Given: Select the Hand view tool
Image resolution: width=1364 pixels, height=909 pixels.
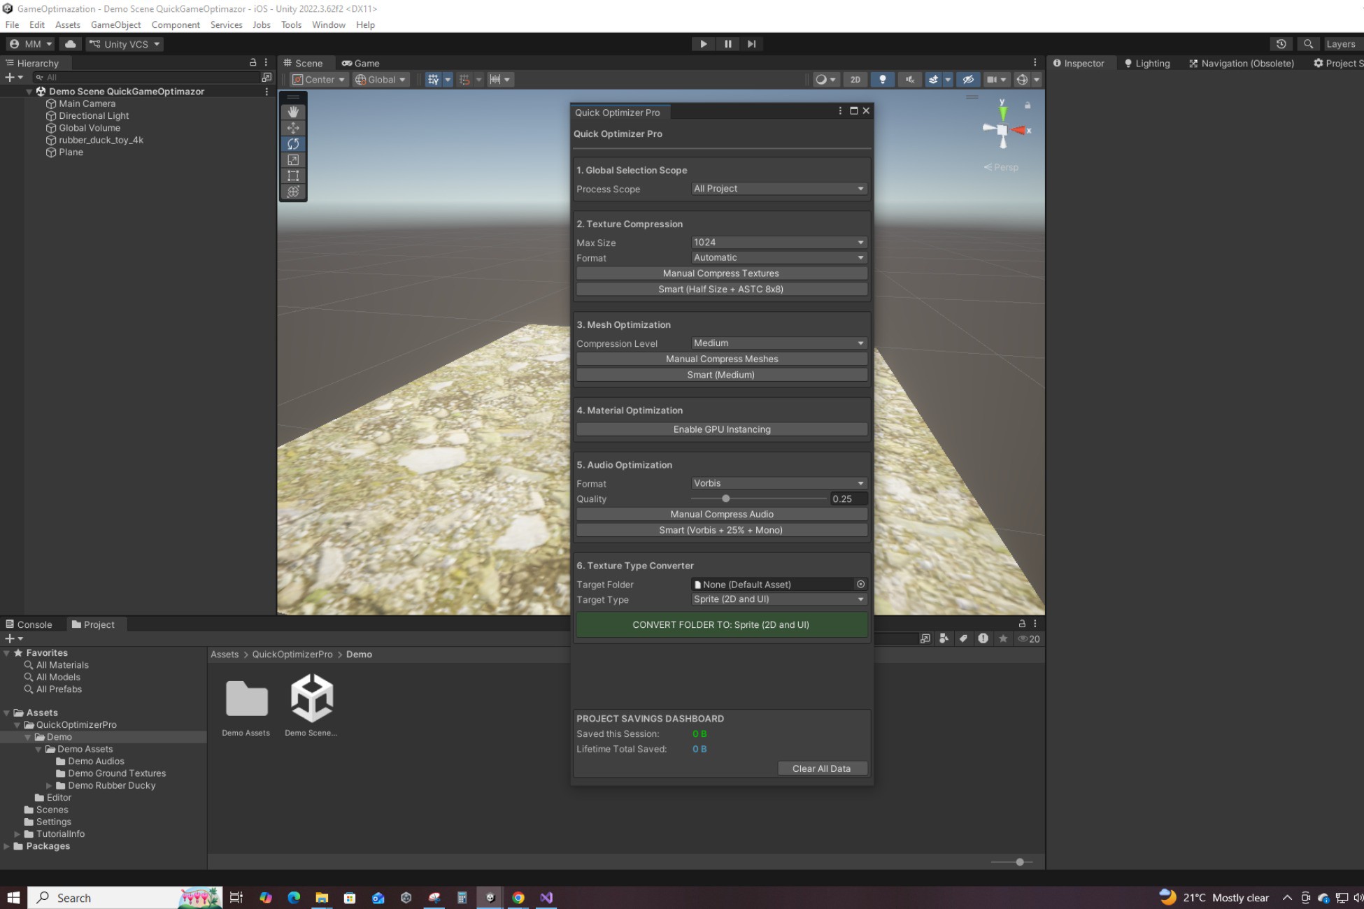Looking at the screenshot, I should (293, 112).
